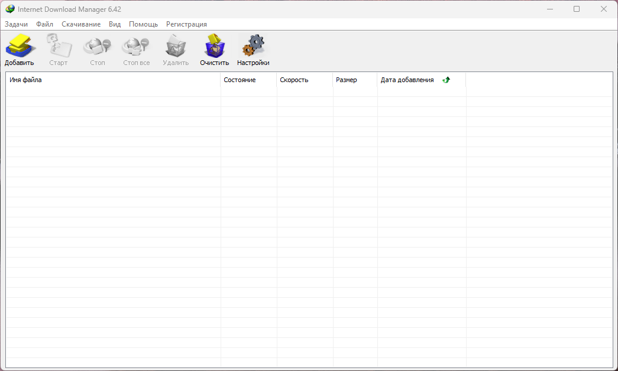Open the Регистрация menu

tap(186, 24)
